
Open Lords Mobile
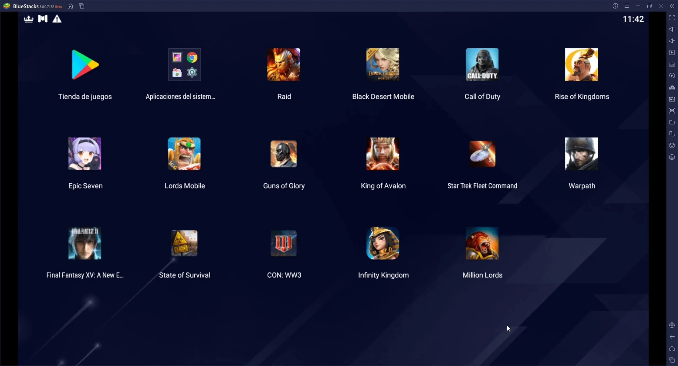tap(184, 154)
